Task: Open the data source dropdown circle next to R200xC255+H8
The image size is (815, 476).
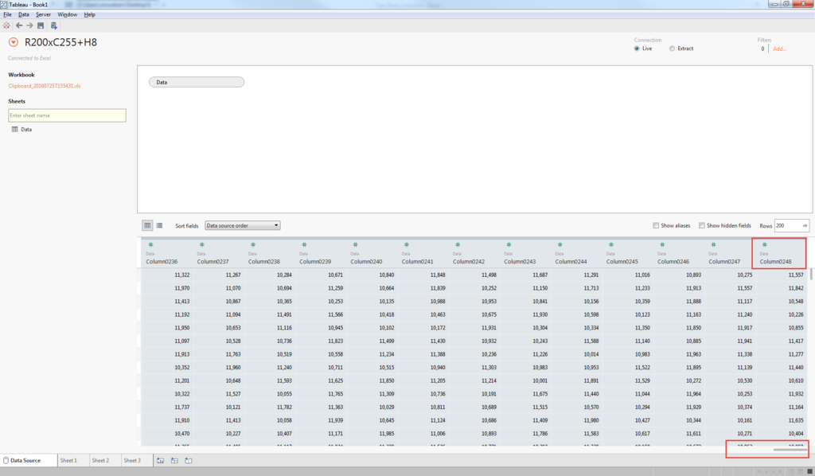Action: (14, 43)
